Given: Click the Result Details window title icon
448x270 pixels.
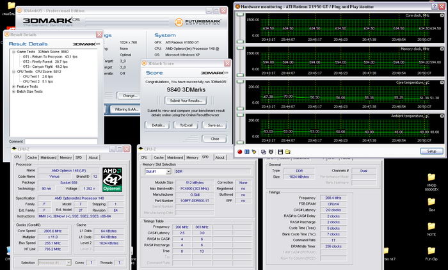Looking at the screenshot, I should (7, 35).
